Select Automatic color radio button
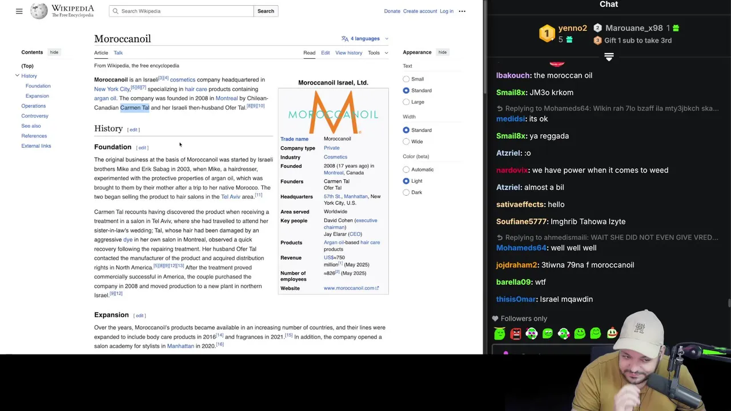Image resolution: width=731 pixels, height=411 pixels. 406,170
